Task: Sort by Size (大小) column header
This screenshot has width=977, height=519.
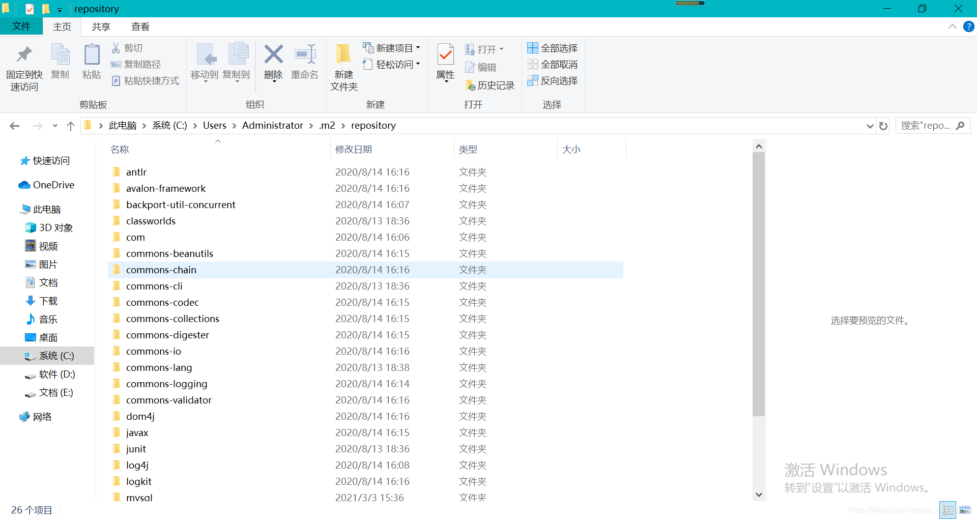Action: coord(571,149)
